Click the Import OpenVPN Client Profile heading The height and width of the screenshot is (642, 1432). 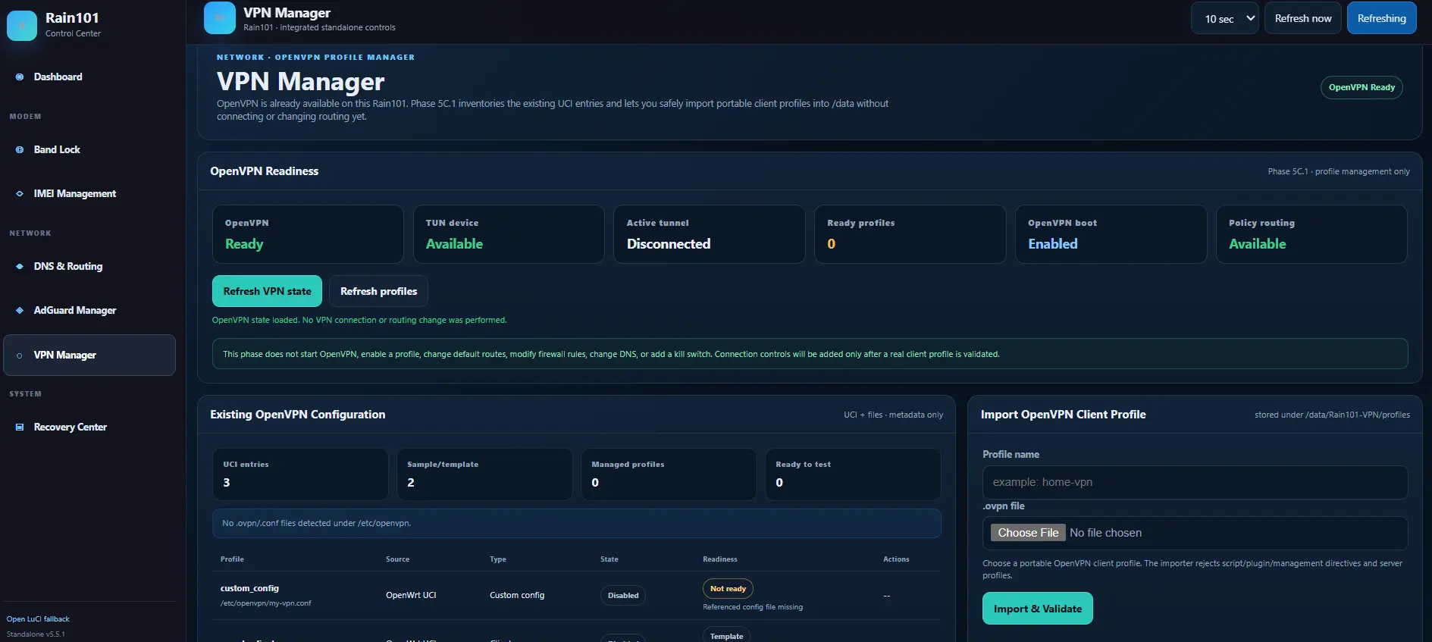pos(1063,415)
